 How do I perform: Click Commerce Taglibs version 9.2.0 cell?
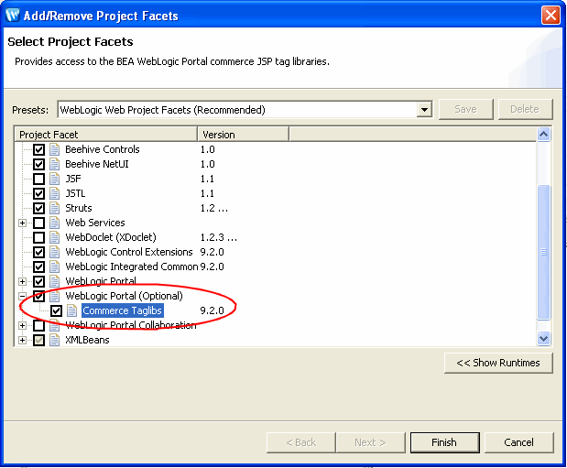[x=212, y=310]
